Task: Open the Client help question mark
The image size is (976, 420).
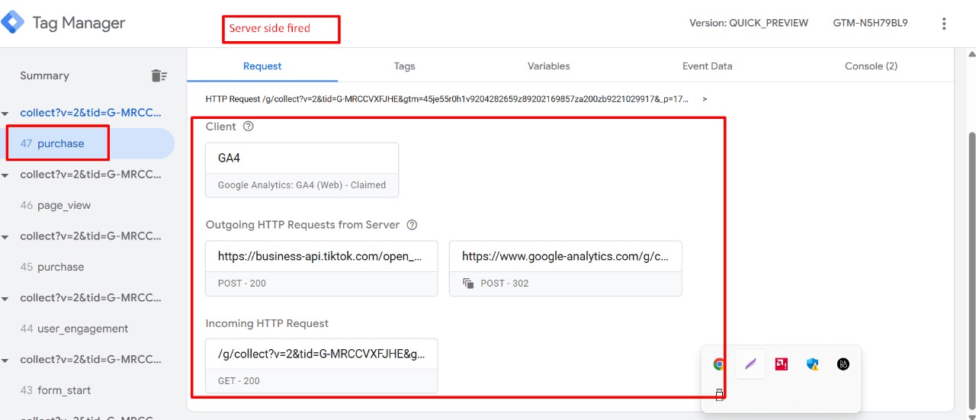Action: pos(248,127)
